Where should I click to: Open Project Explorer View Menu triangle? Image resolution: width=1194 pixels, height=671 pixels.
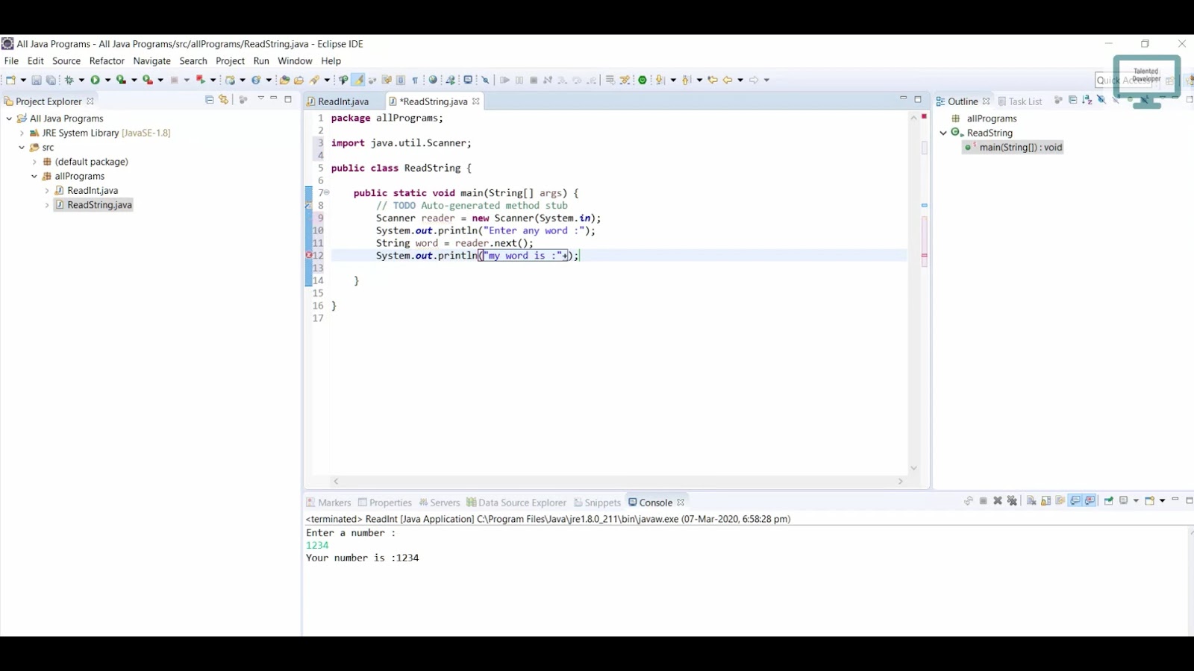click(x=260, y=98)
